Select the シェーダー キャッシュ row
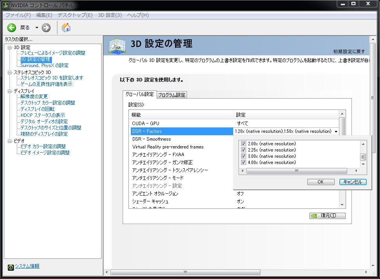Screen dimensions: 380x279 click(x=234, y=201)
